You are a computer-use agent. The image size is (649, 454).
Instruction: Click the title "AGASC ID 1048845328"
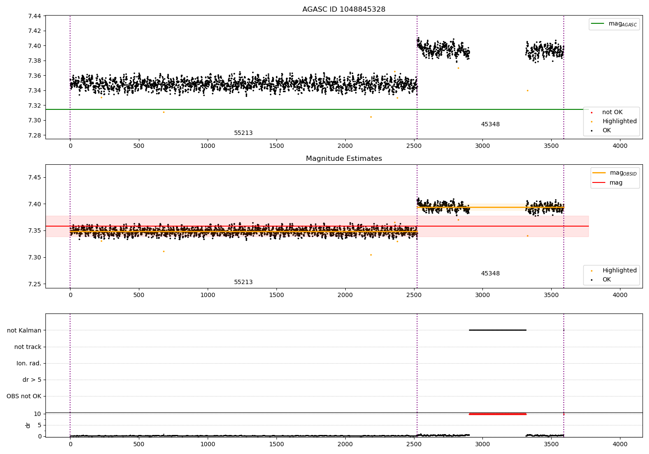coord(344,10)
